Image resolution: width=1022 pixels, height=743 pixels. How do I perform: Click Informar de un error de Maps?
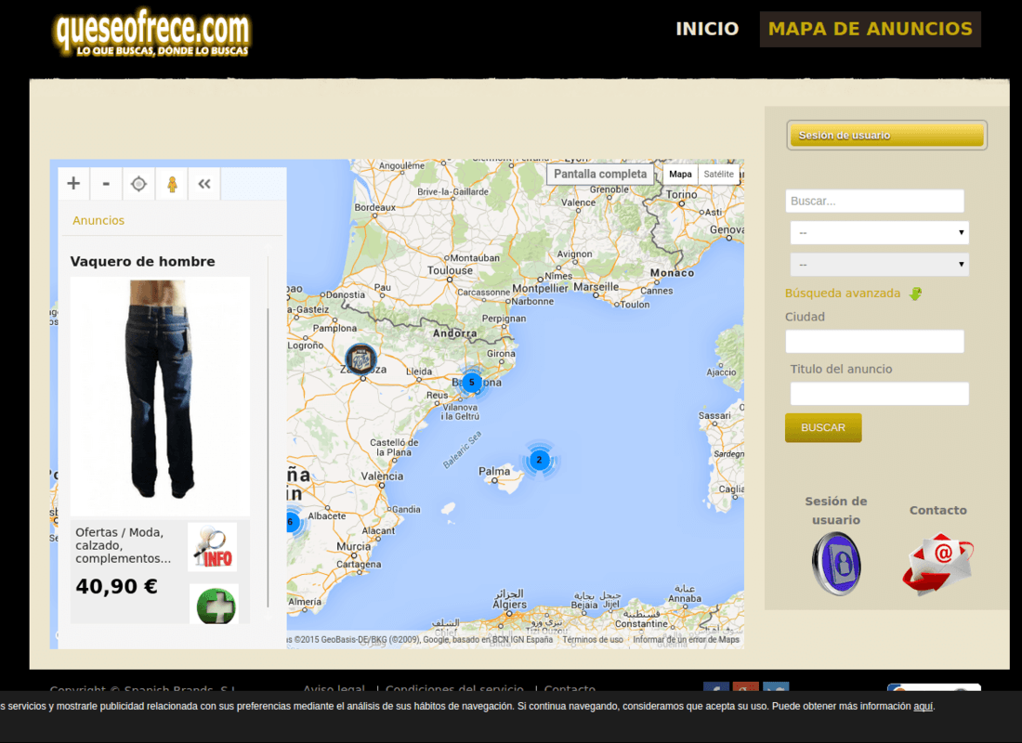pos(687,639)
